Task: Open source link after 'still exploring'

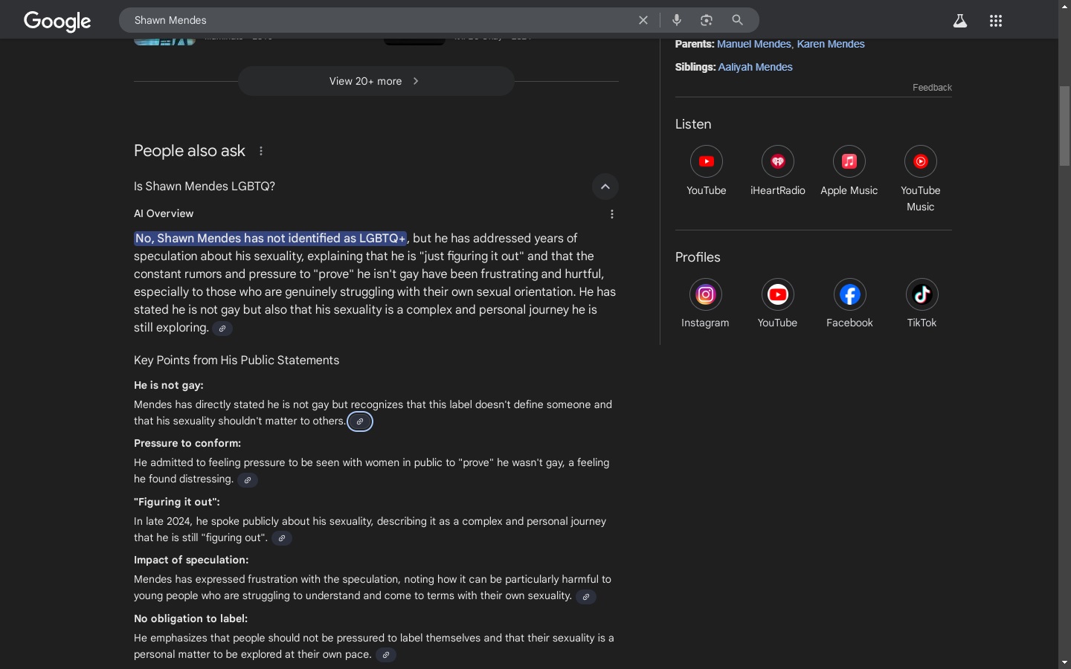Action: (222, 329)
